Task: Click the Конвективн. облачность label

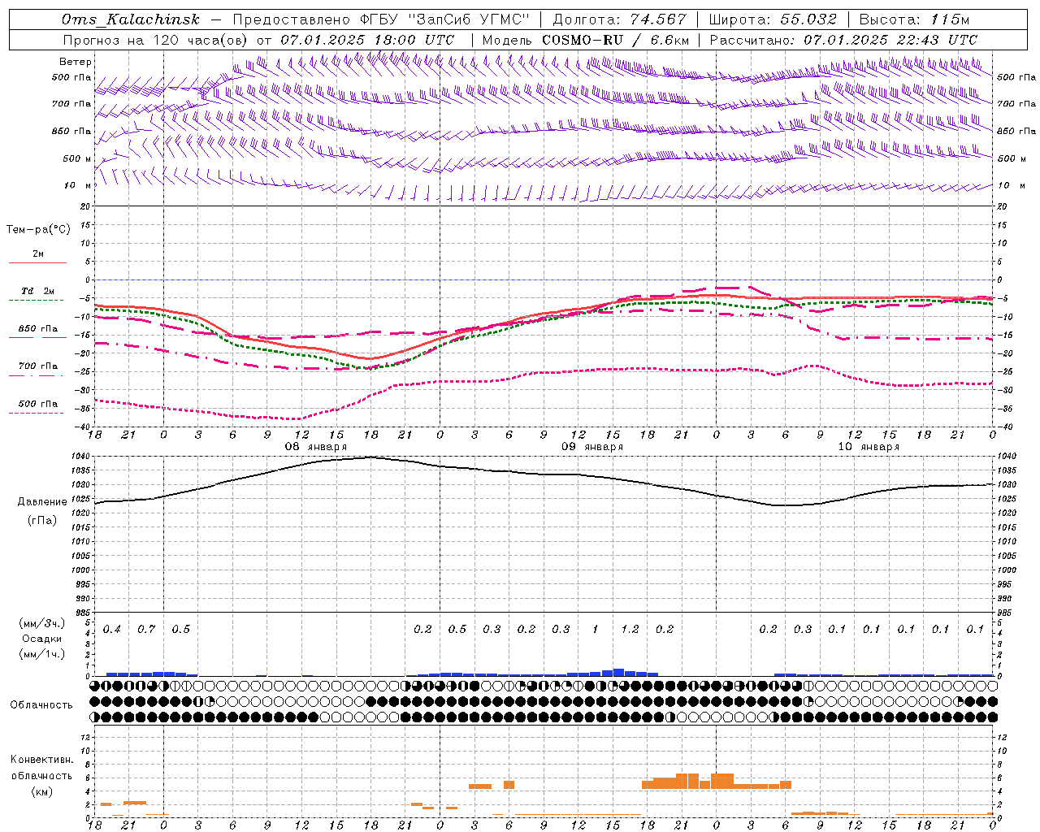Action: (x=42, y=768)
